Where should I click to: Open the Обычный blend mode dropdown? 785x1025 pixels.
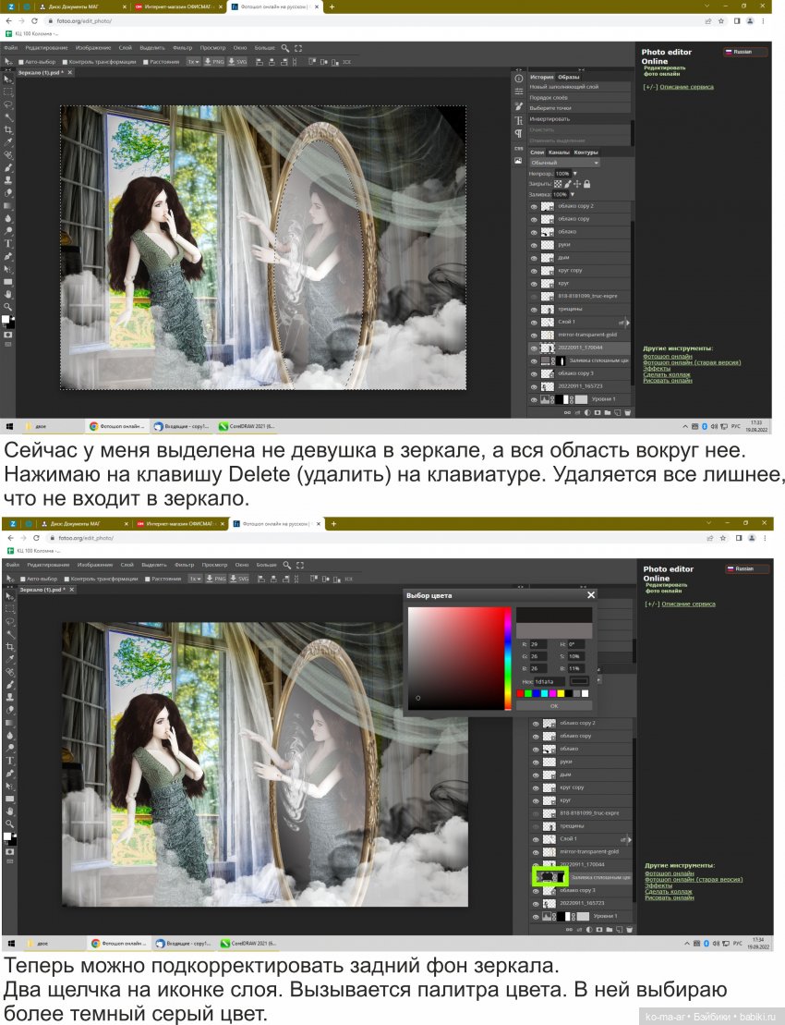(x=564, y=163)
